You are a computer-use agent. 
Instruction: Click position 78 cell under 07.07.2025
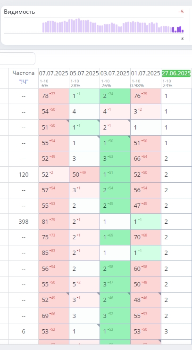click(x=54, y=96)
